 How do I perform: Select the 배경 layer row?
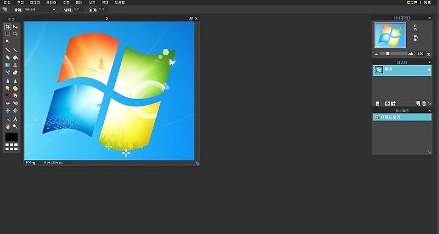coord(402,71)
